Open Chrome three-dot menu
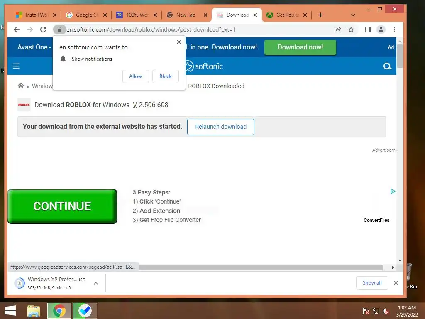425x319 pixels. (394, 29)
